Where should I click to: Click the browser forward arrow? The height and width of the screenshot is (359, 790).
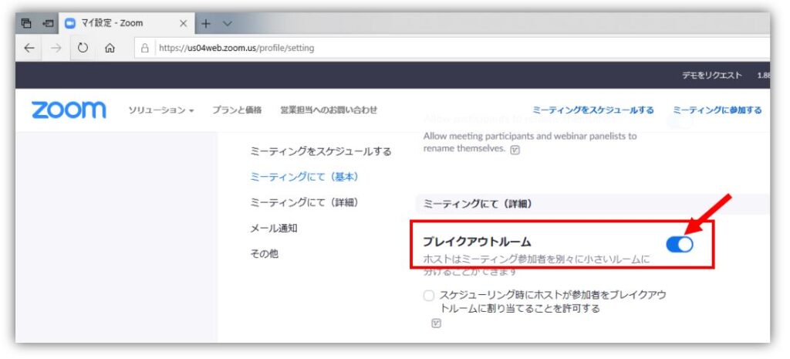[56, 48]
